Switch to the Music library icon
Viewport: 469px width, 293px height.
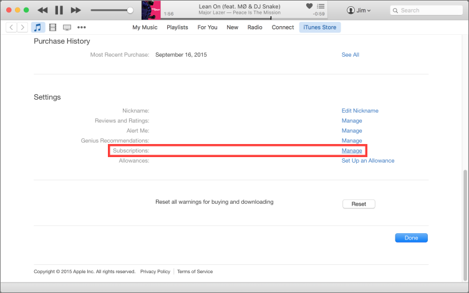point(37,27)
